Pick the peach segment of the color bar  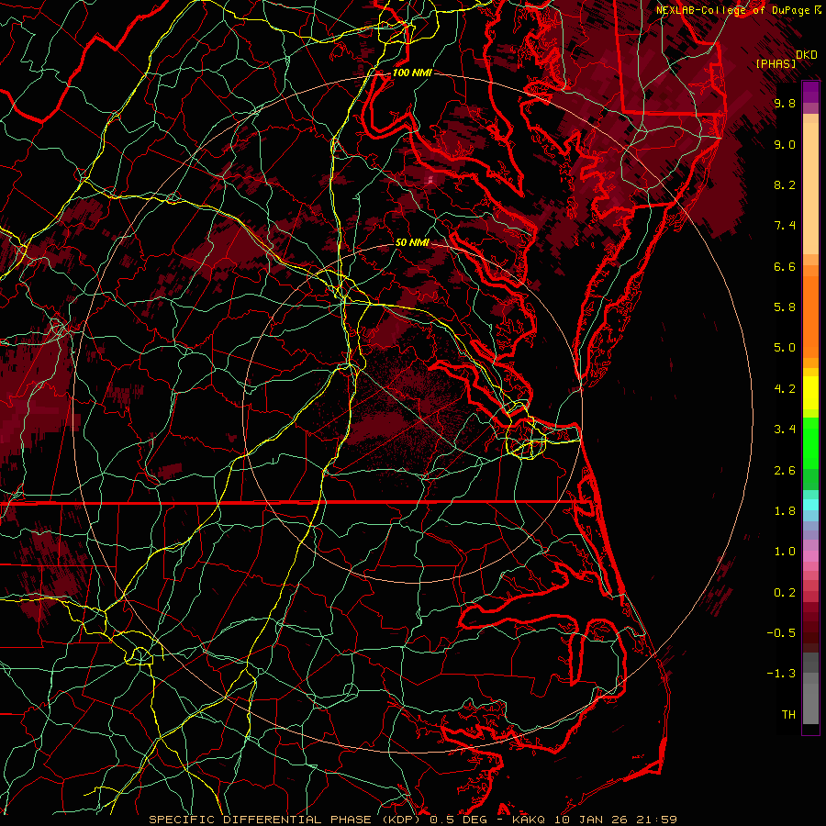point(810,187)
